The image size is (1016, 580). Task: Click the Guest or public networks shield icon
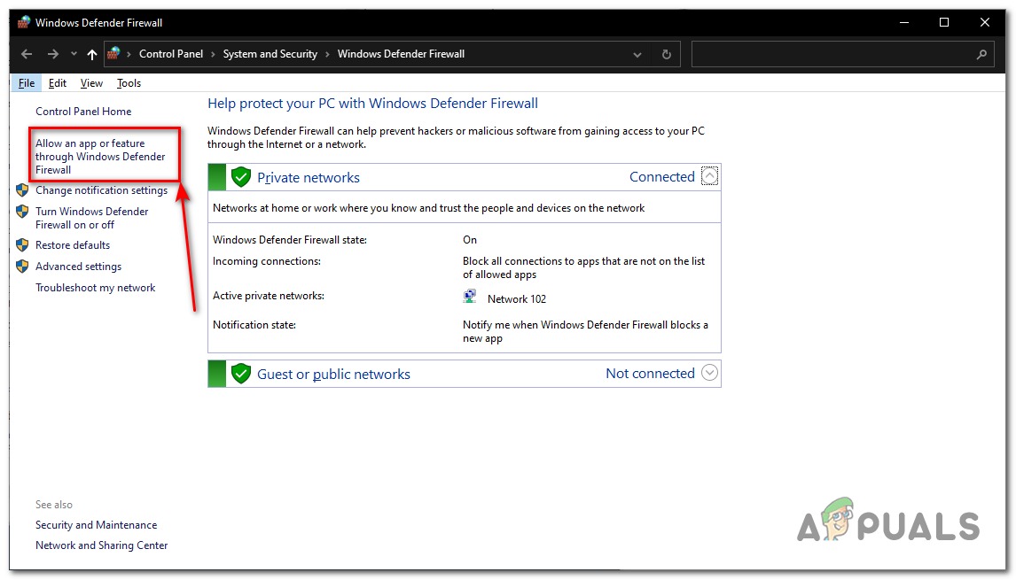coord(241,374)
